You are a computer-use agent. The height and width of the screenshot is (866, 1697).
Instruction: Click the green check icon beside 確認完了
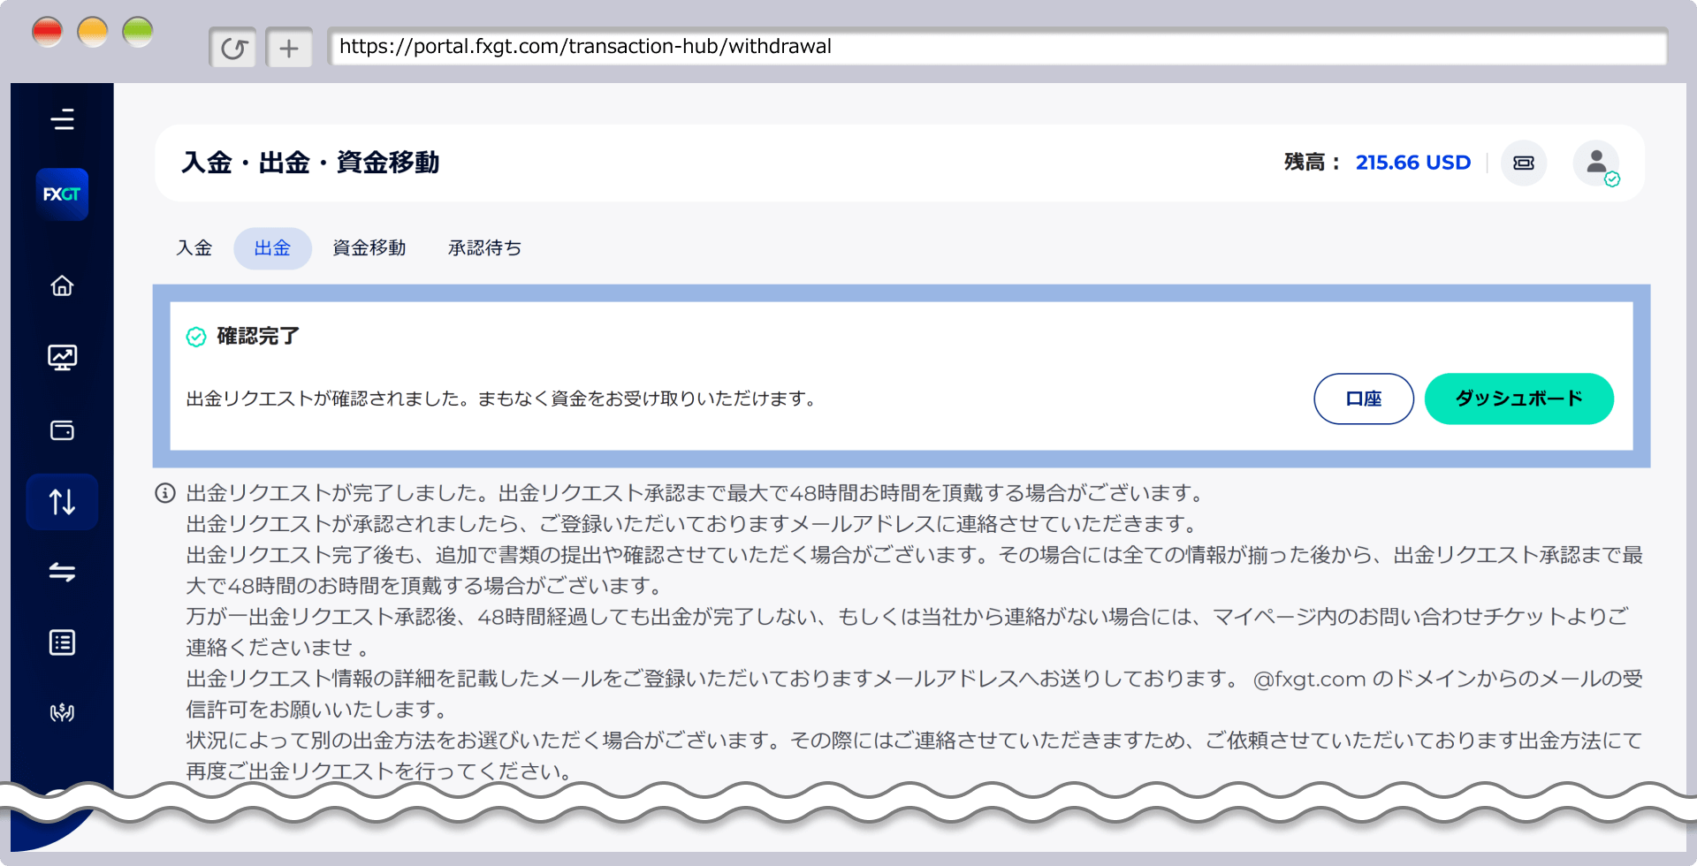[196, 337]
